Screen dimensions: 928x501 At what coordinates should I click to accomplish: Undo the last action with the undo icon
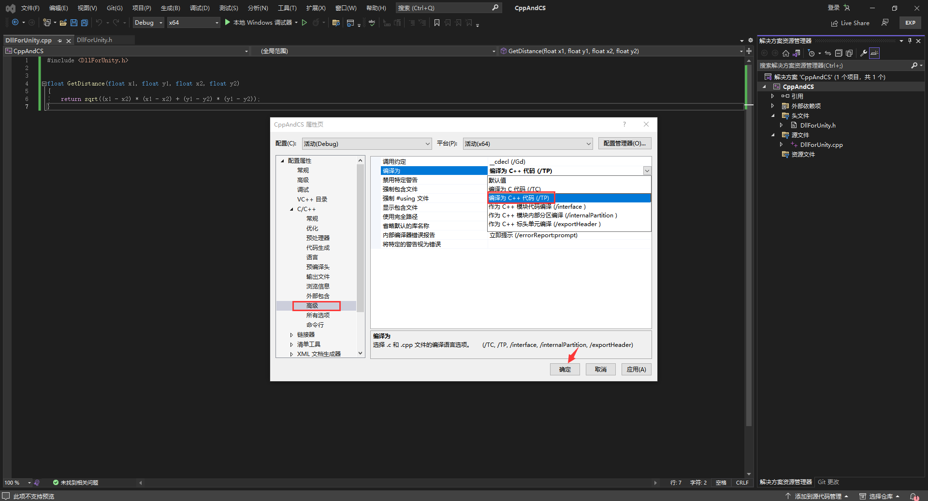point(99,22)
